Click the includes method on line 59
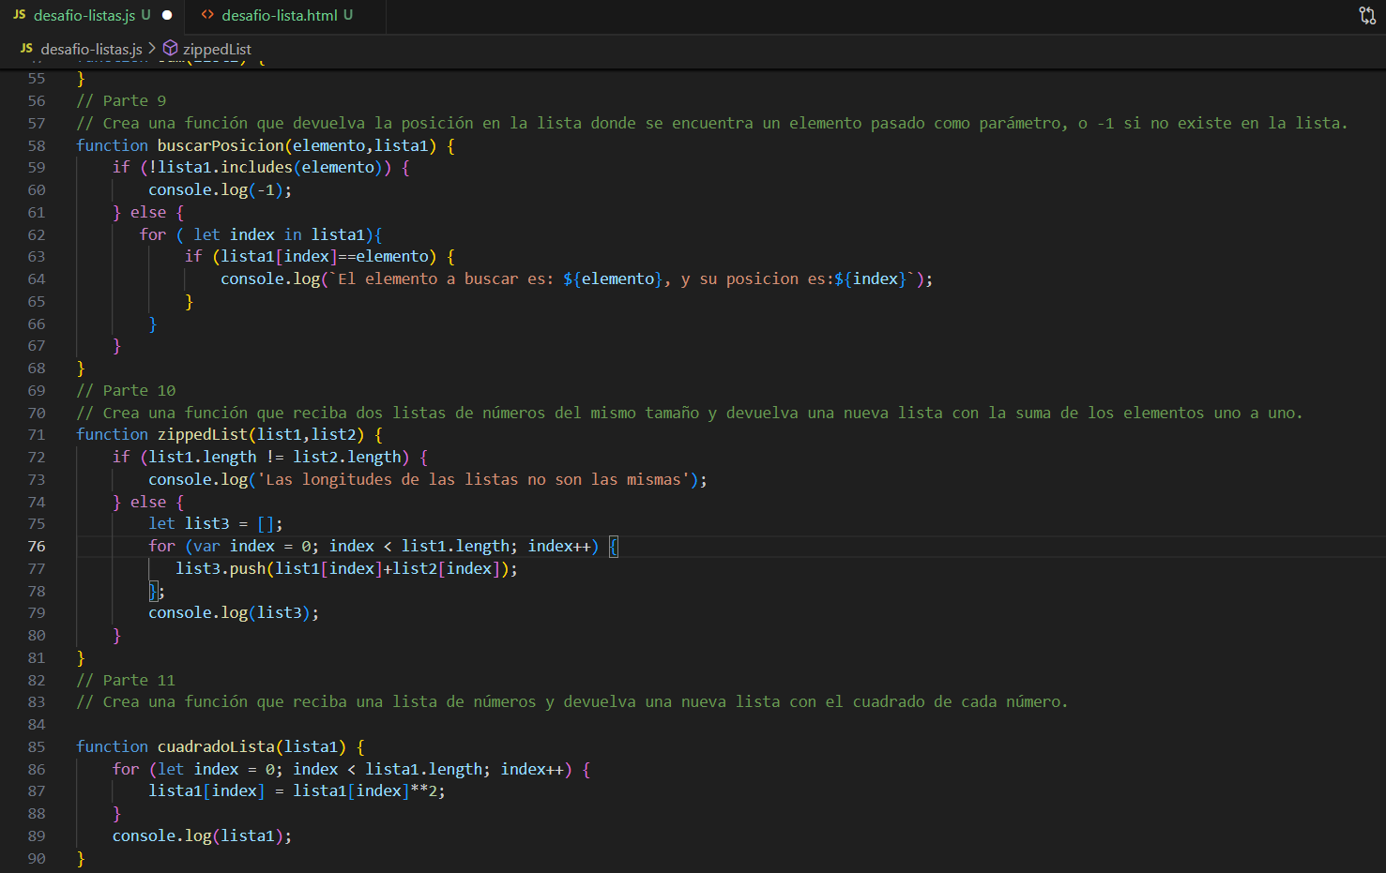 pos(257,167)
